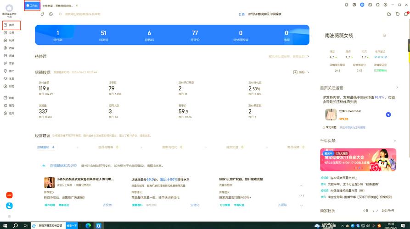Open the pink skirt product thumbnail
This screenshot has height=229, width=410.
coord(331,114)
